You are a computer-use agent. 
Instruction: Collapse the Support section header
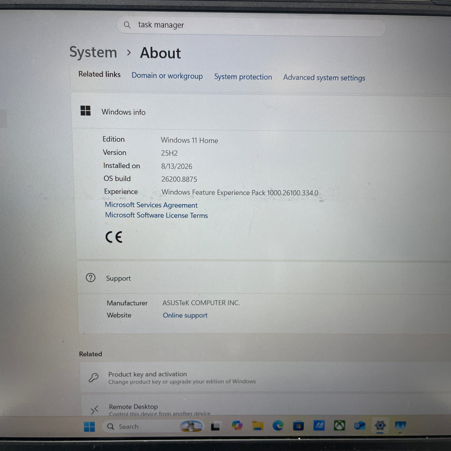(x=264, y=278)
